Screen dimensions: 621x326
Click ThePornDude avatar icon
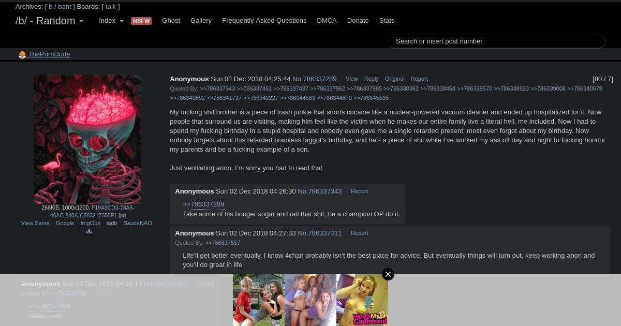click(x=22, y=55)
